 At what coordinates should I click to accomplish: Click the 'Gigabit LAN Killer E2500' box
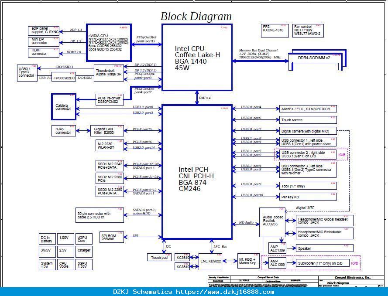tap(107, 131)
